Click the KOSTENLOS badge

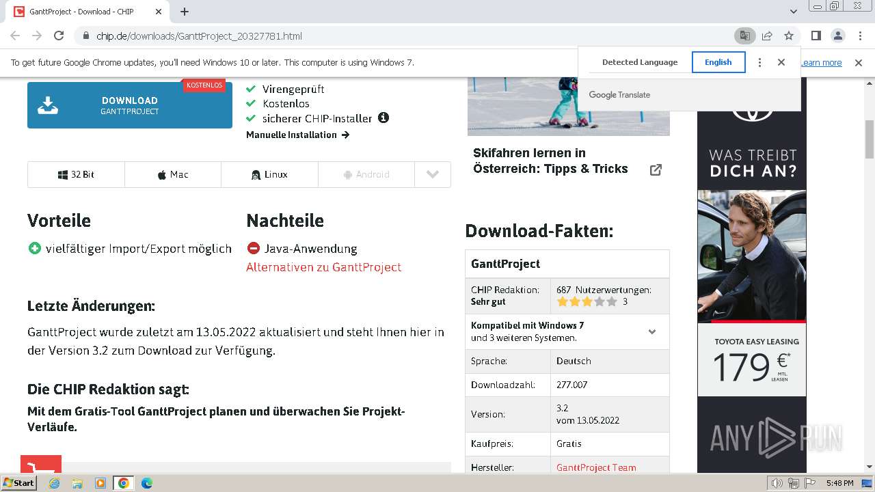click(x=204, y=85)
